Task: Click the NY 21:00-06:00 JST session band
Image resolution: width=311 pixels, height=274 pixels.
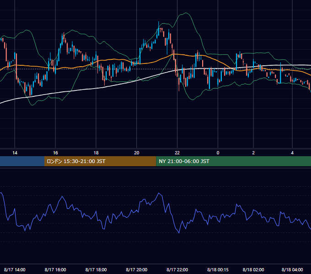Action: click(233, 161)
